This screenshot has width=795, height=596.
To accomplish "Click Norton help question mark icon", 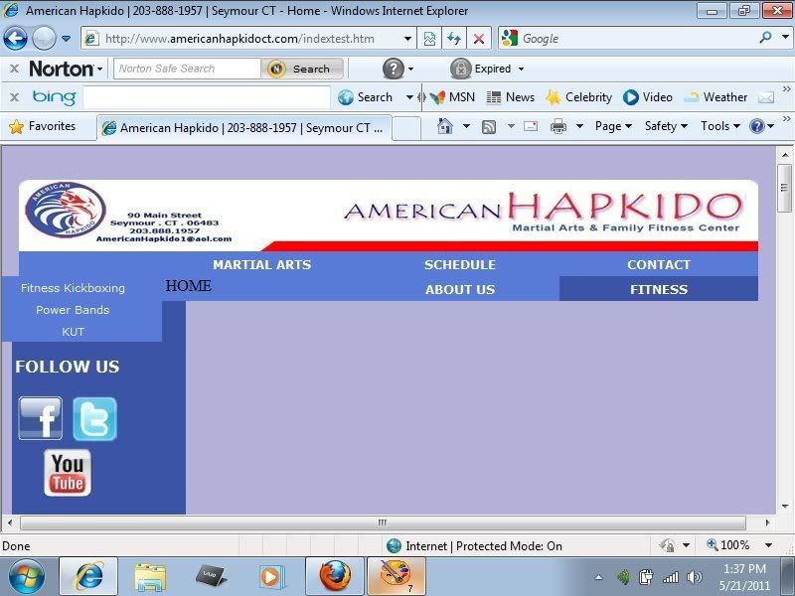I will pyautogui.click(x=394, y=69).
